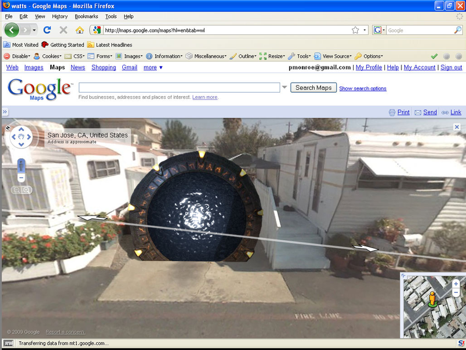Click the URL address bar
This screenshot has width=466, height=350.
pyautogui.click(x=227, y=30)
